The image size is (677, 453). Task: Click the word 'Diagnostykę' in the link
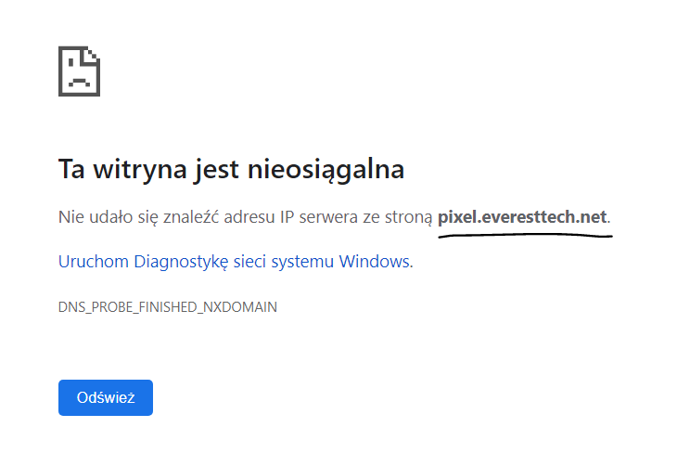point(181,262)
